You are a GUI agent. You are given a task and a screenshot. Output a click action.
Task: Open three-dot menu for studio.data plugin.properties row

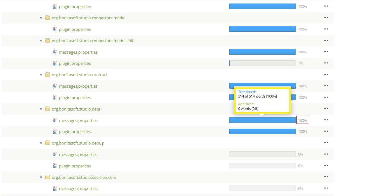pyautogui.click(x=326, y=131)
